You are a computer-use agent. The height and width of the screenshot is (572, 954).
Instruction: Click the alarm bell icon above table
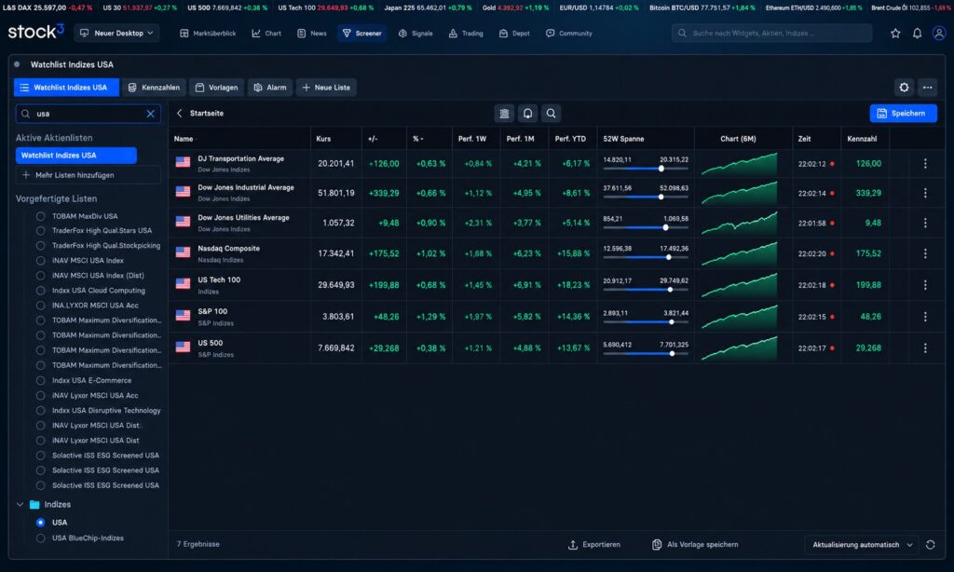click(527, 113)
